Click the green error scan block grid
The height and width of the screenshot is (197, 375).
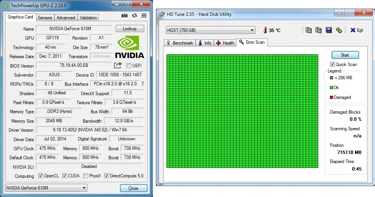point(242,111)
